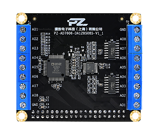Click the bottom-right gold mounting hole
The height and width of the screenshot is (122, 158).
click(x=135, y=116)
